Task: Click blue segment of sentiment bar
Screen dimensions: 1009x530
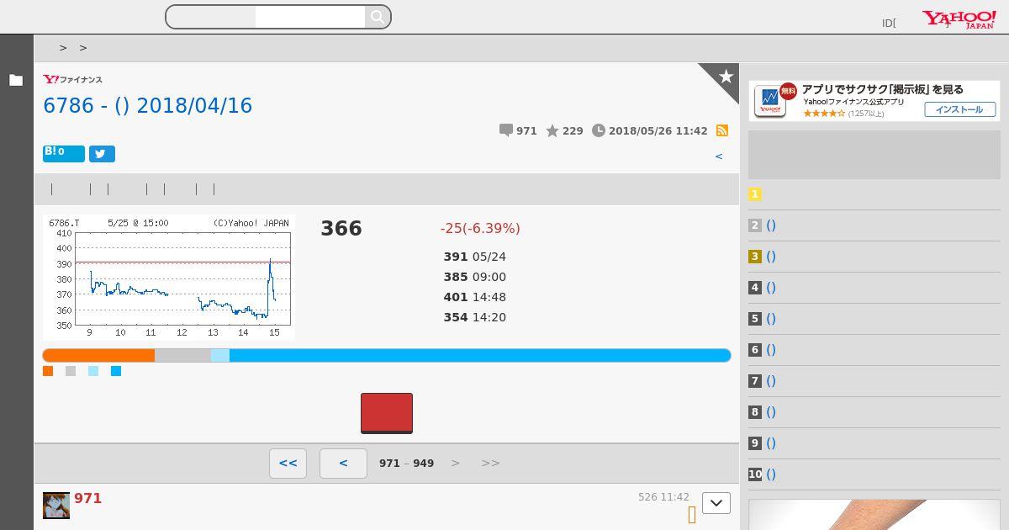Action: point(480,356)
